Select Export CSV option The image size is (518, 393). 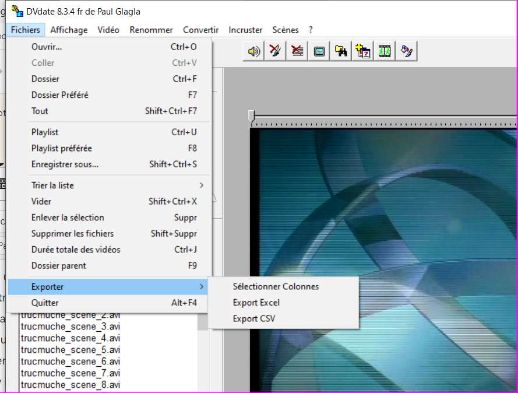pyautogui.click(x=254, y=318)
